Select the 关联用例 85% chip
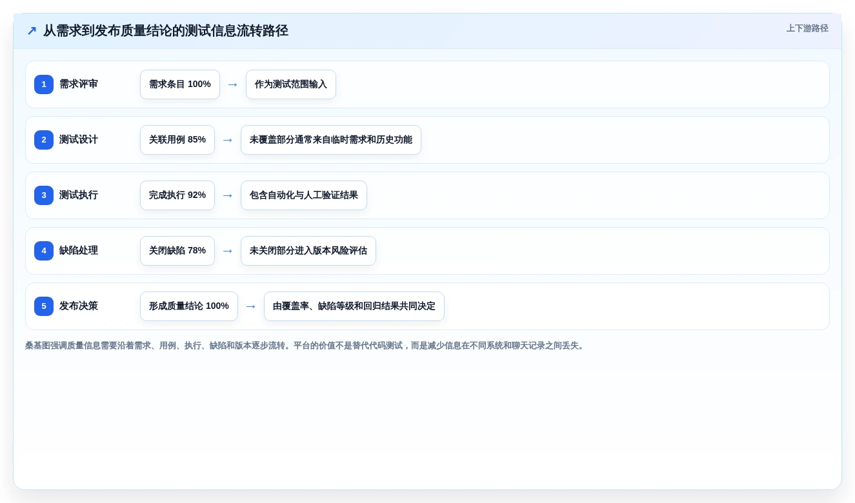 click(x=177, y=140)
